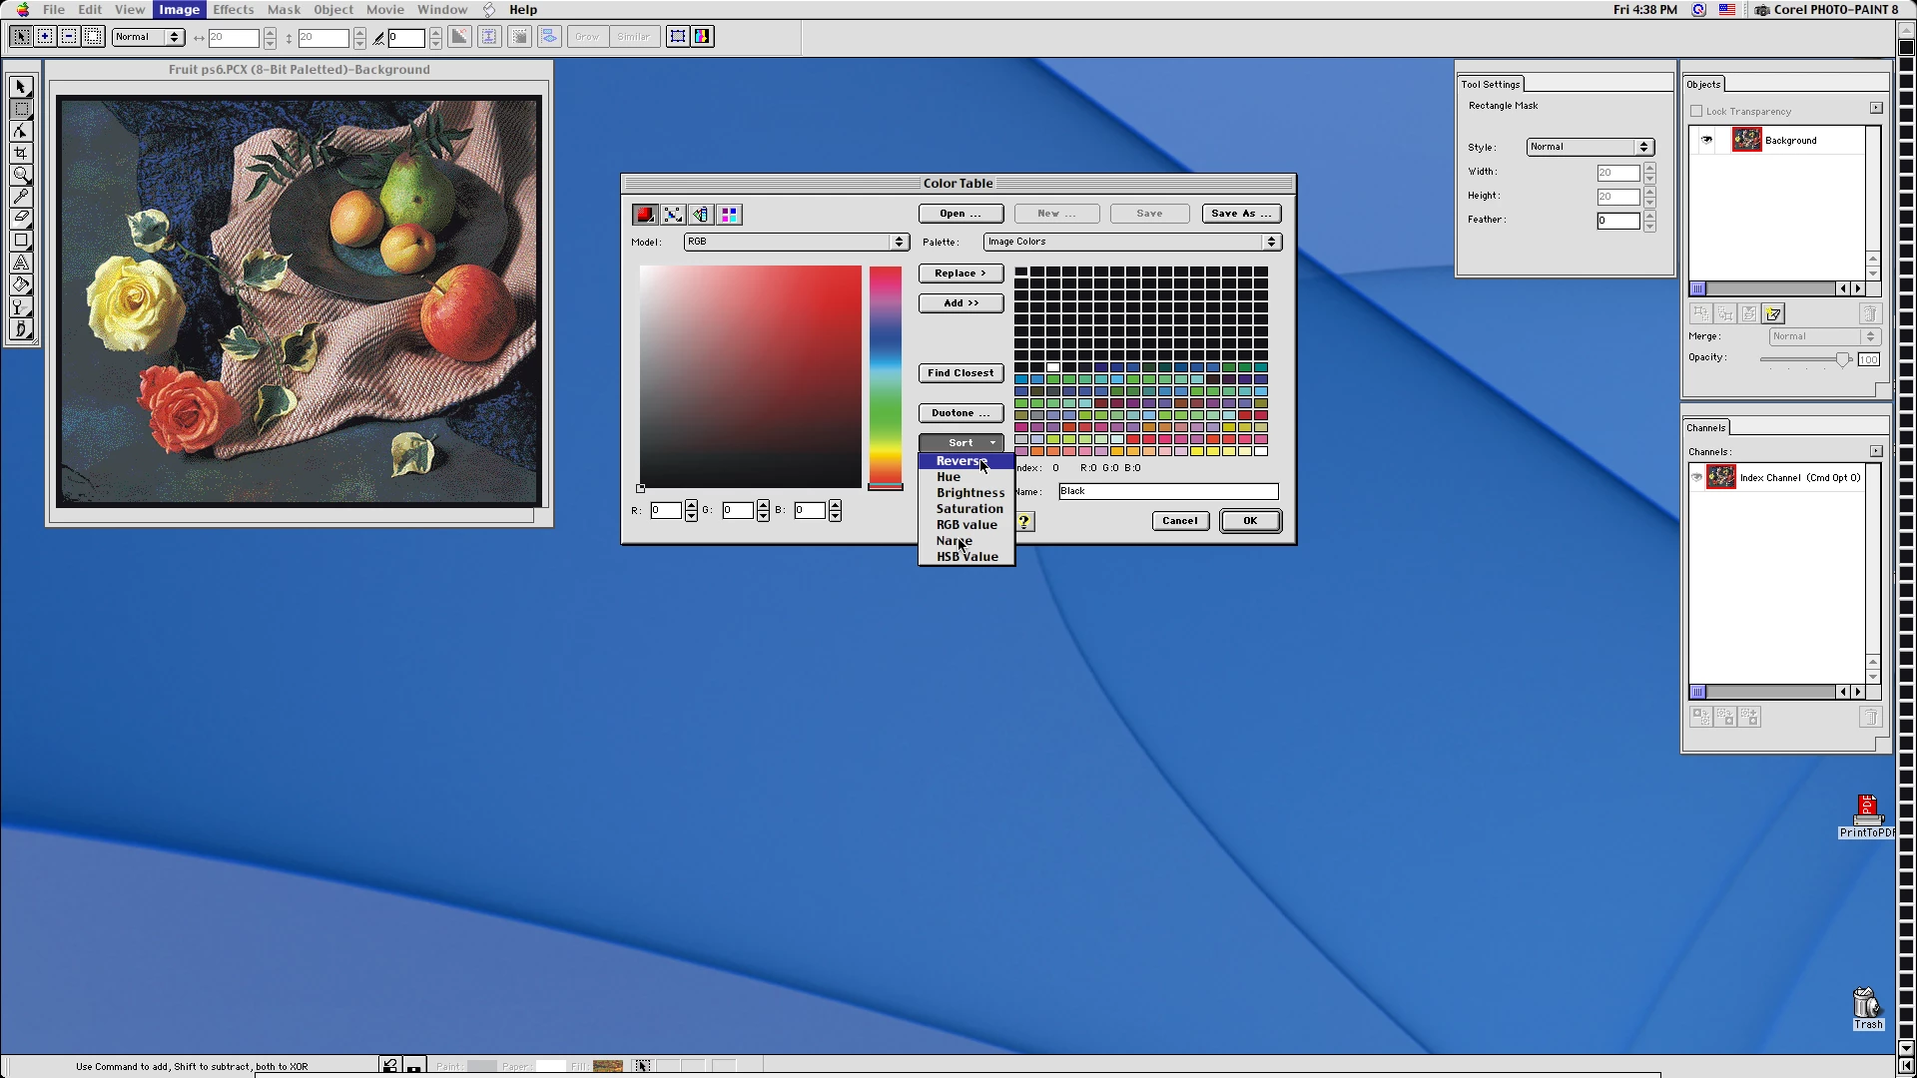Choose Brightness from Sort menu
Image resolution: width=1917 pixels, height=1078 pixels.
pos(969,493)
